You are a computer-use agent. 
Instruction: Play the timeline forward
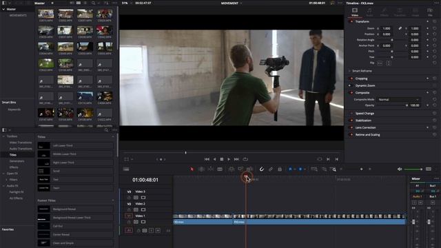[x=229, y=159]
